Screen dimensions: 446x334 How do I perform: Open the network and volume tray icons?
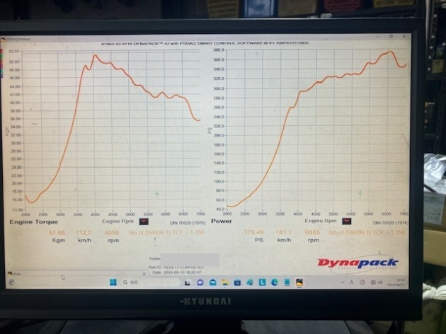click(x=377, y=282)
